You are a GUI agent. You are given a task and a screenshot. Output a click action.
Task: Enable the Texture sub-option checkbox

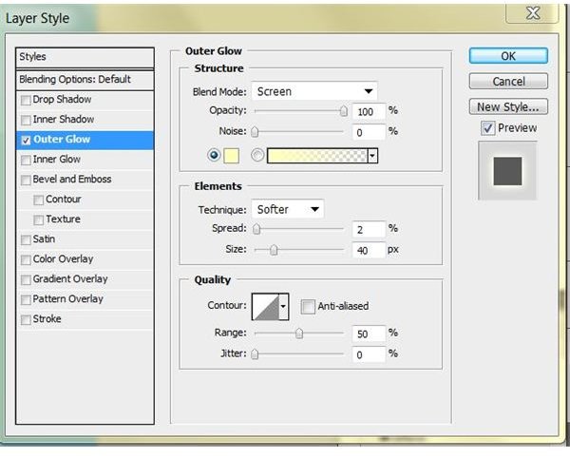tap(38, 219)
